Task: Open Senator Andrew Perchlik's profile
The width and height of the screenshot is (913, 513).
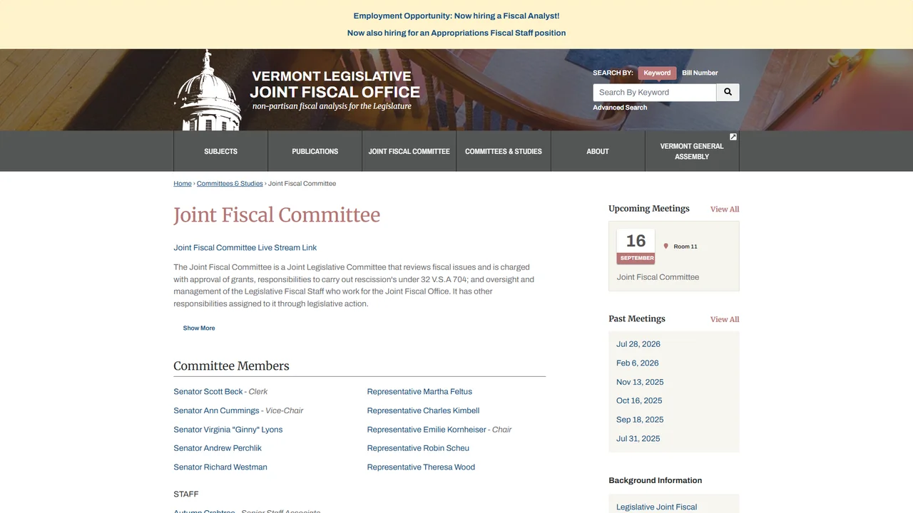Action: point(218,448)
